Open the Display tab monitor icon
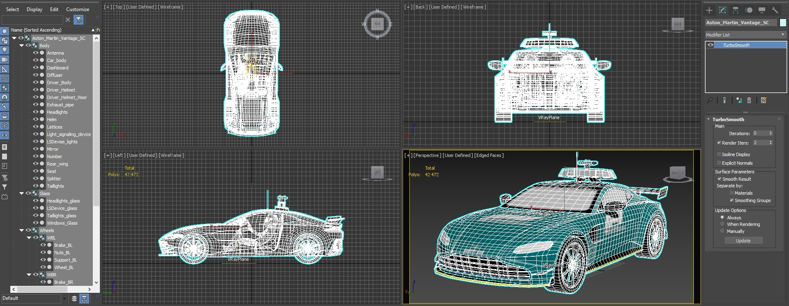 [762, 10]
